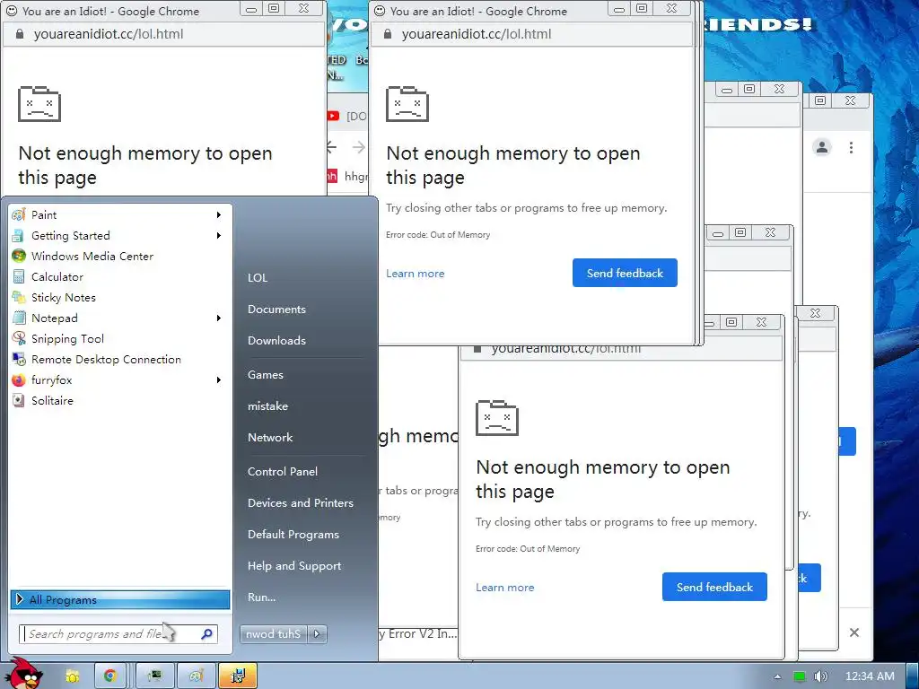919x689 pixels.
Task: Click lock icon in left Chrome window
Action: tap(20, 34)
